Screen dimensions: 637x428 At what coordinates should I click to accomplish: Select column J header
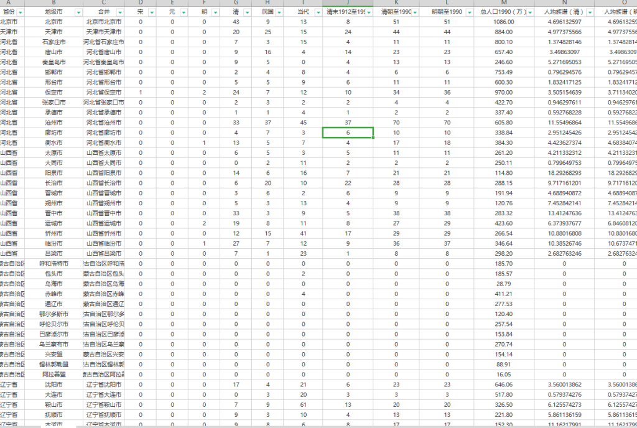coord(348,3)
